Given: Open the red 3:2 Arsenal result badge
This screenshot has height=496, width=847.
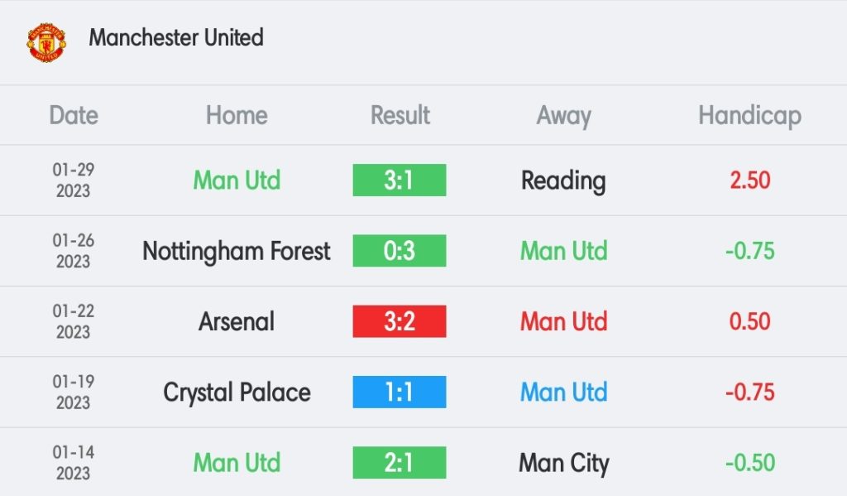Looking at the screenshot, I should click(x=400, y=321).
